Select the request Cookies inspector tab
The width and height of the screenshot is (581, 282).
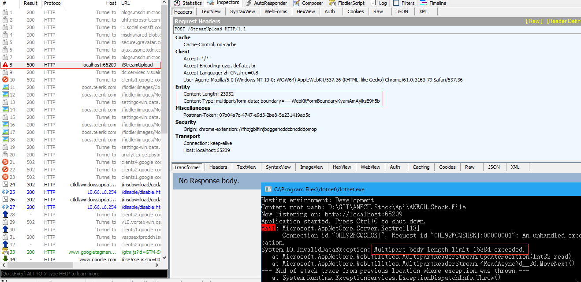point(356,12)
